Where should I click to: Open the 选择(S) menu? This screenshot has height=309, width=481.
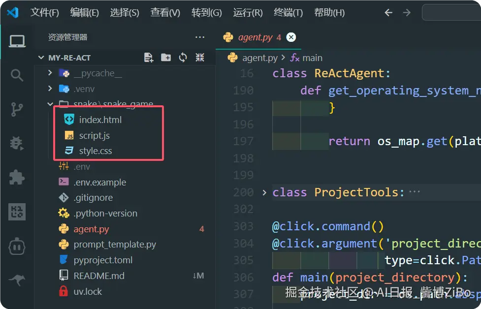[x=125, y=13]
